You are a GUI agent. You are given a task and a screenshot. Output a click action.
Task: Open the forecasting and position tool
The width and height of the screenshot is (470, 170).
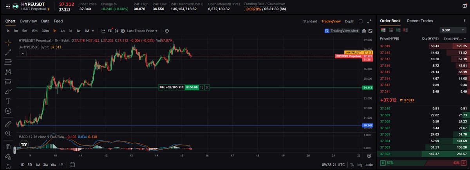tap(8, 82)
